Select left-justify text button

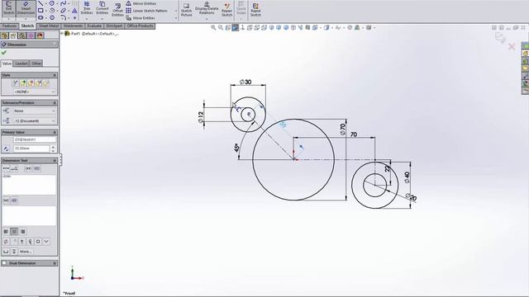point(6,231)
